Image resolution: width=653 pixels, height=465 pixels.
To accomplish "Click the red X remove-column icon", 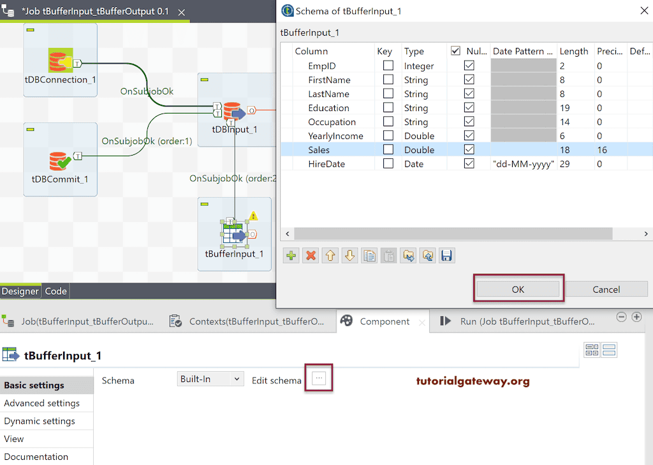I will pos(311,255).
